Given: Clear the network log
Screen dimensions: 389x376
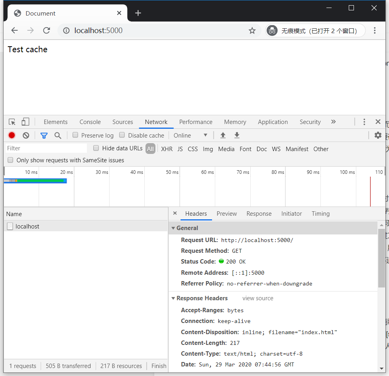Looking at the screenshot, I should point(26,135).
